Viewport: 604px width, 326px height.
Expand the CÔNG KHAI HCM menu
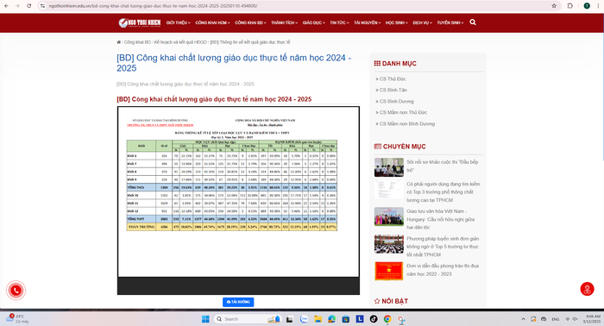[212, 22]
